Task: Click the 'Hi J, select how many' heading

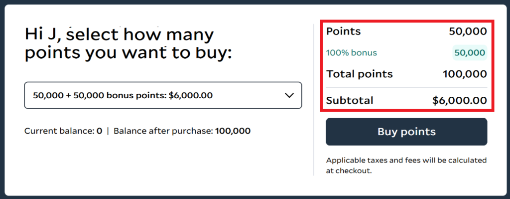Action: tap(120, 34)
